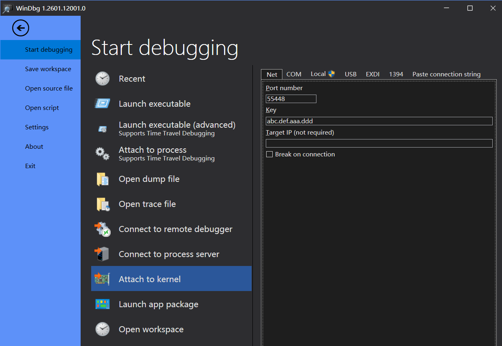Image resolution: width=502 pixels, height=346 pixels.
Task: Focus the Port number field
Action: tap(291, 99)
